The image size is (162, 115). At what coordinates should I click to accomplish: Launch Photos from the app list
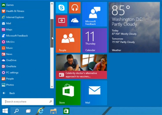click(x=8, y=85)
